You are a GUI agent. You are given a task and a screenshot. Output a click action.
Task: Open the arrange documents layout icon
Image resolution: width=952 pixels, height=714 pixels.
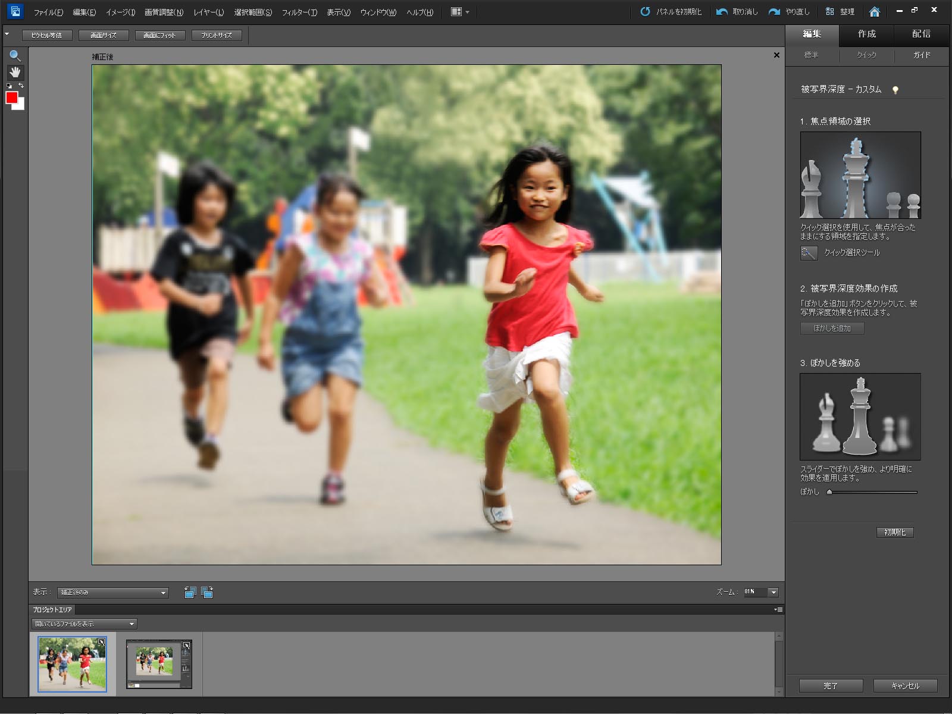(x=456, y=12)
